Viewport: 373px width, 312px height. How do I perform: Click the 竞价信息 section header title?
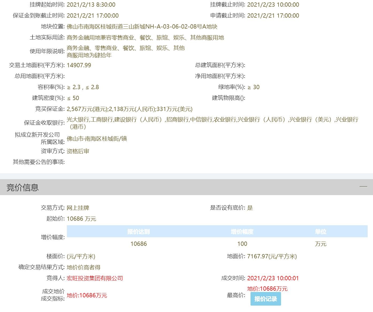click(23, 188)
